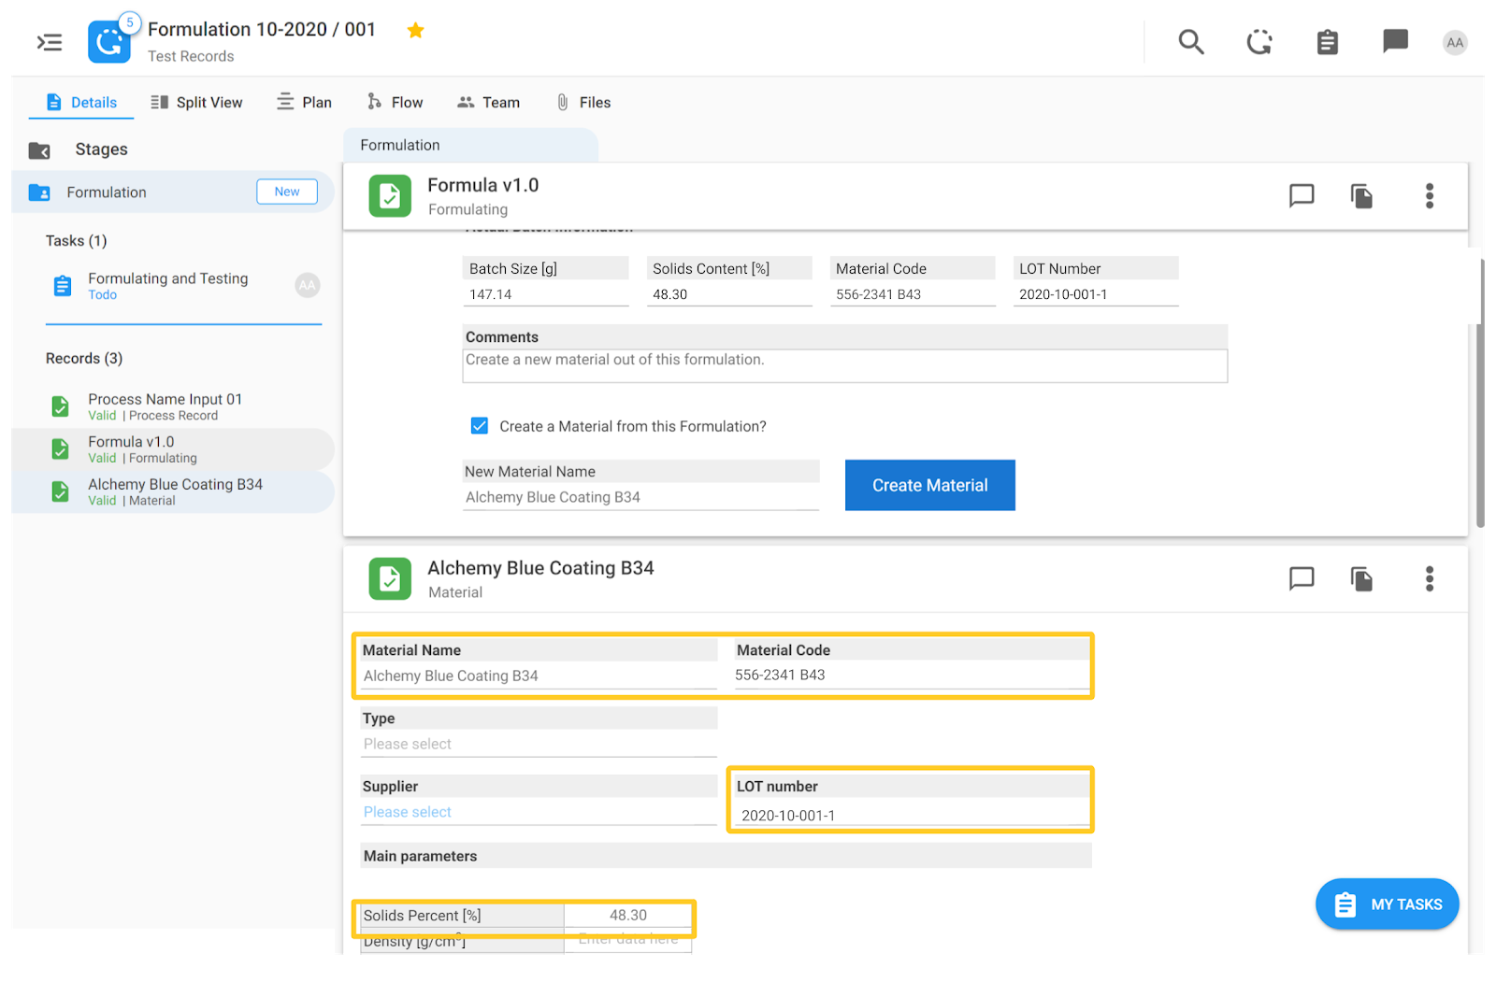Screen dimensions: 1496x982
Task: Click the New button in Formulation stage
Action: pyautogui.click(x=287, y=192)
